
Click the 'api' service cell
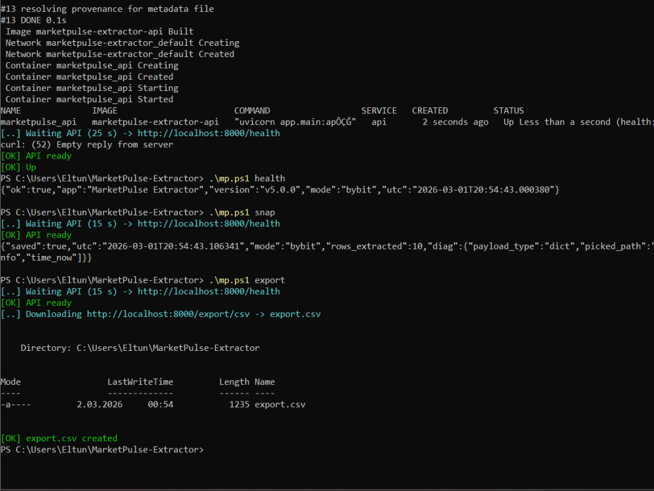click(379, 122)
